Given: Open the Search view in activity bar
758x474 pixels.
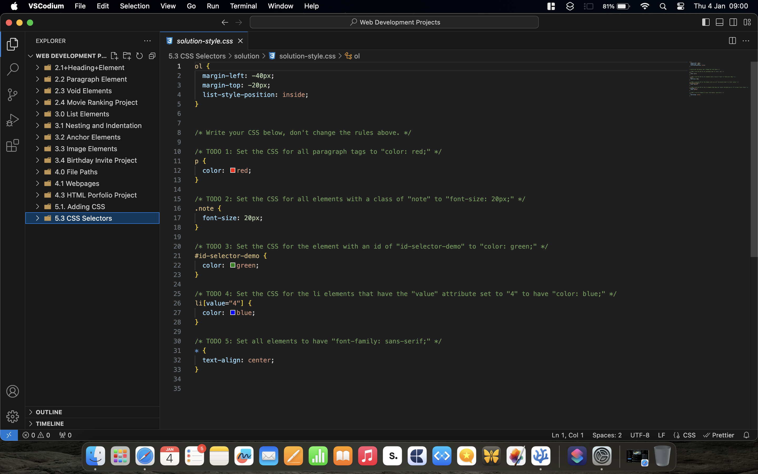Looking at the screenshot, I should pyautogui.click(x=13, y=69).
